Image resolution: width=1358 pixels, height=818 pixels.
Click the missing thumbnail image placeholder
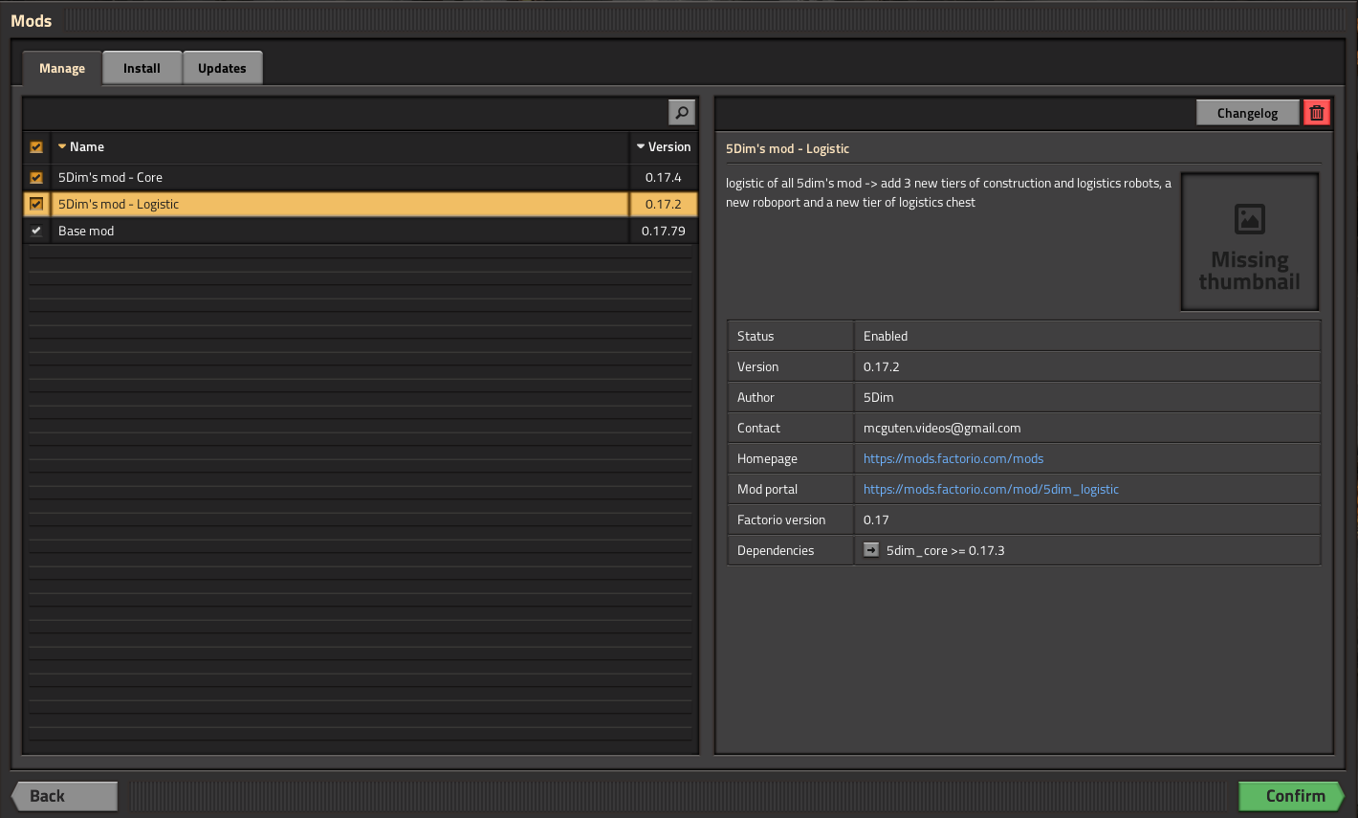1249,242
